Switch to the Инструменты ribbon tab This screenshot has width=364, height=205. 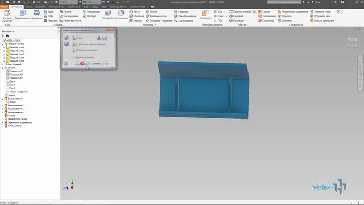(56, 7)
